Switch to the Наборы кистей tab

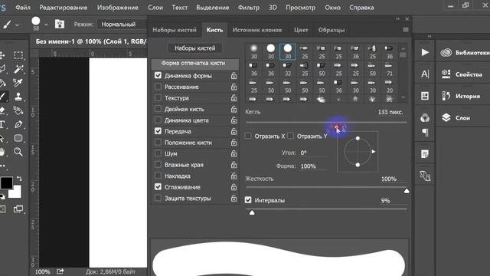175,30
